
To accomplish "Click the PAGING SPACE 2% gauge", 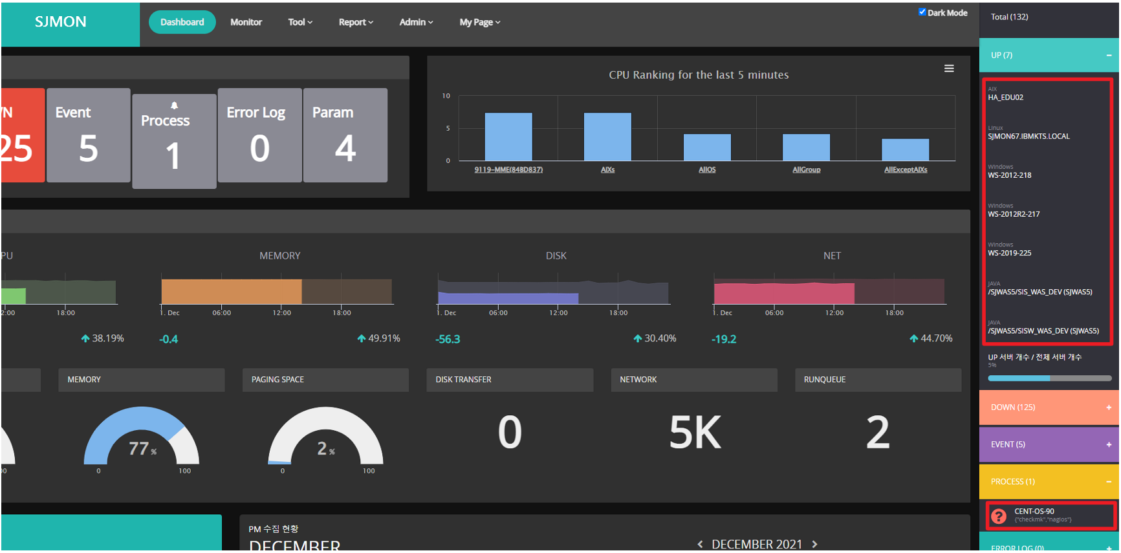I will (325, 435).
